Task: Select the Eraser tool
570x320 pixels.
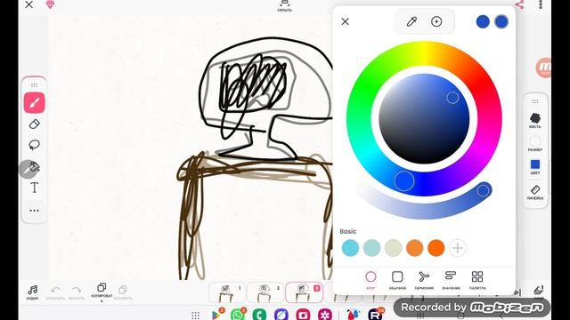Action: point(34,124)
